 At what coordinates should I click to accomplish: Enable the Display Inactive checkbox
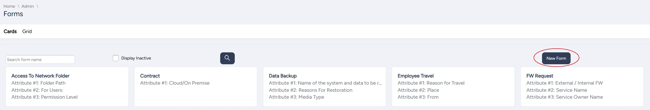pyautogui.click(x=116, y=58)
